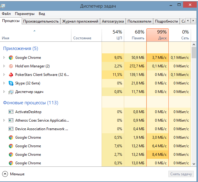
Task: Click the ActivateDesktop process icon
Action: (x=11, y=112)
